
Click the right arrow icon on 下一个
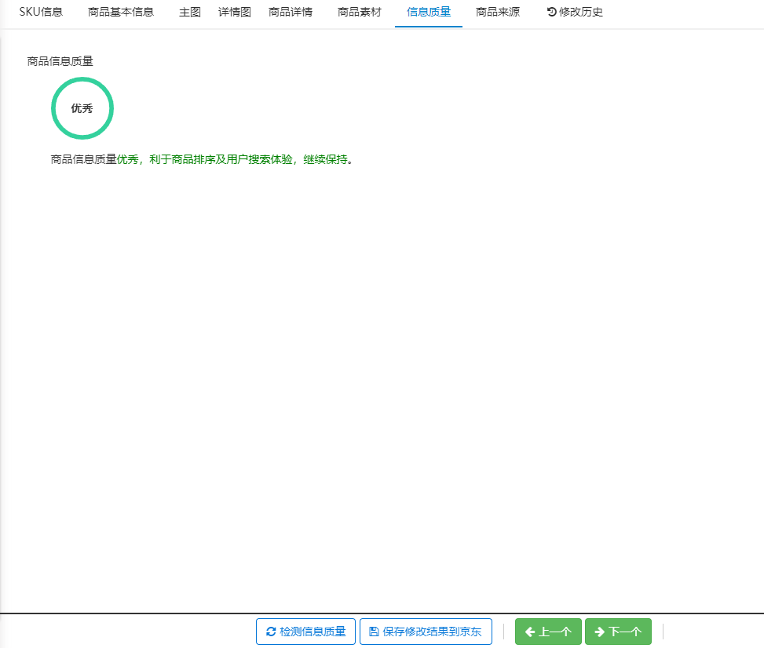(600, 632)
